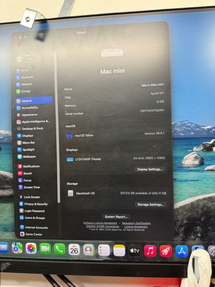Open FaceTime from the Dock
This screenshot has width=215, height=287.
point(45,249)
